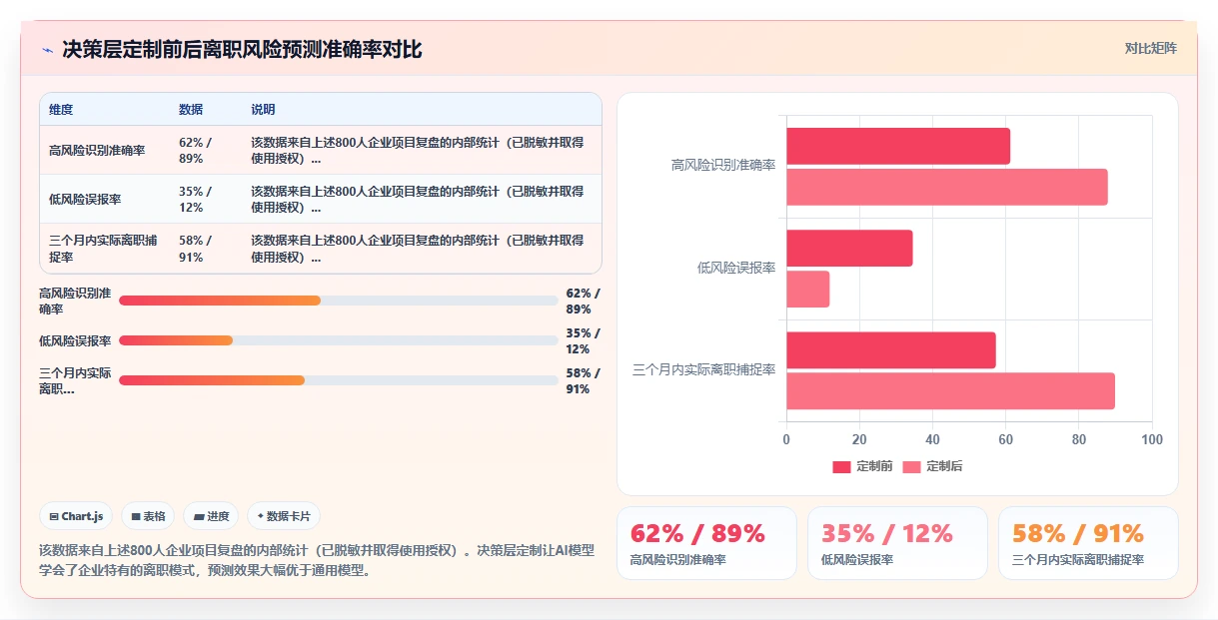1218x620 pixels.
Task: Click the 定制前 bar for 高风险识别准确率
Action: (898, 146)
